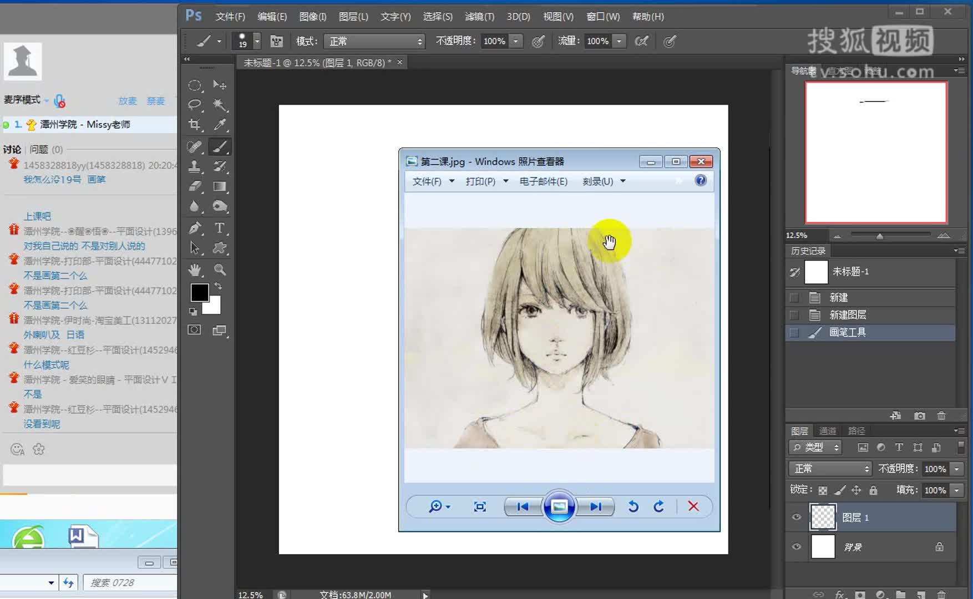The height and width of the screenshot is (599, 973).
Task: Select the Eraser tool
Action: click(x=194, y=186)
